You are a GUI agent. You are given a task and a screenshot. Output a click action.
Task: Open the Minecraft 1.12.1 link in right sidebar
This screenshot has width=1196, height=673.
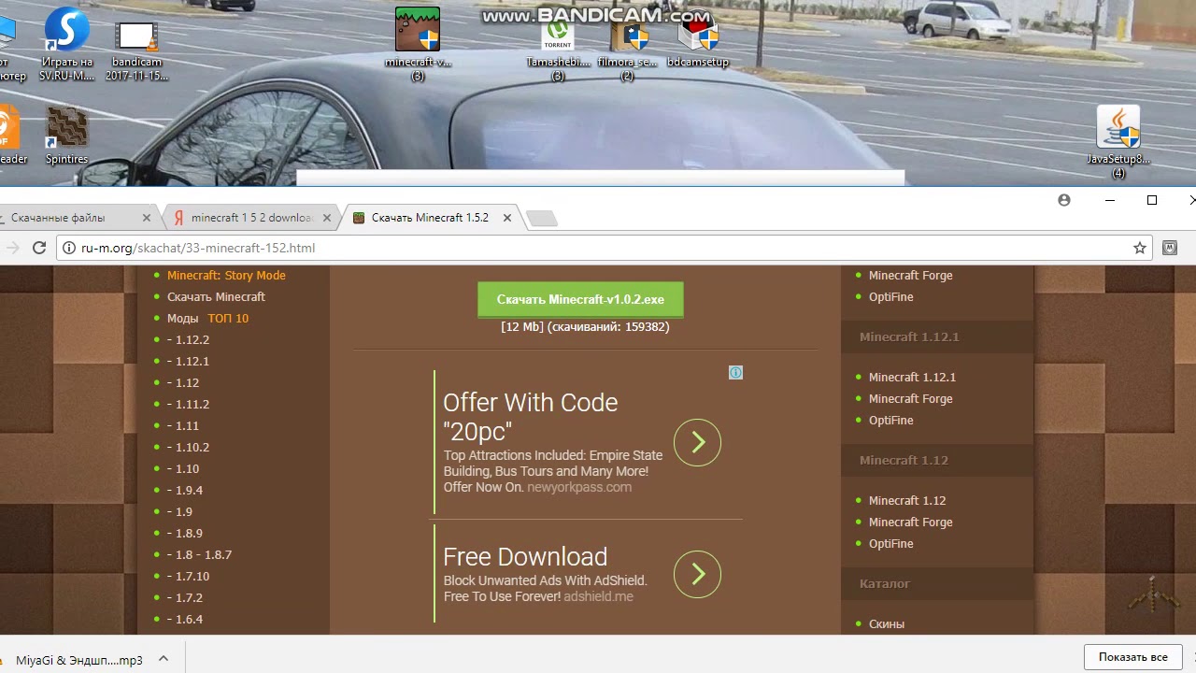click(912, 377)
